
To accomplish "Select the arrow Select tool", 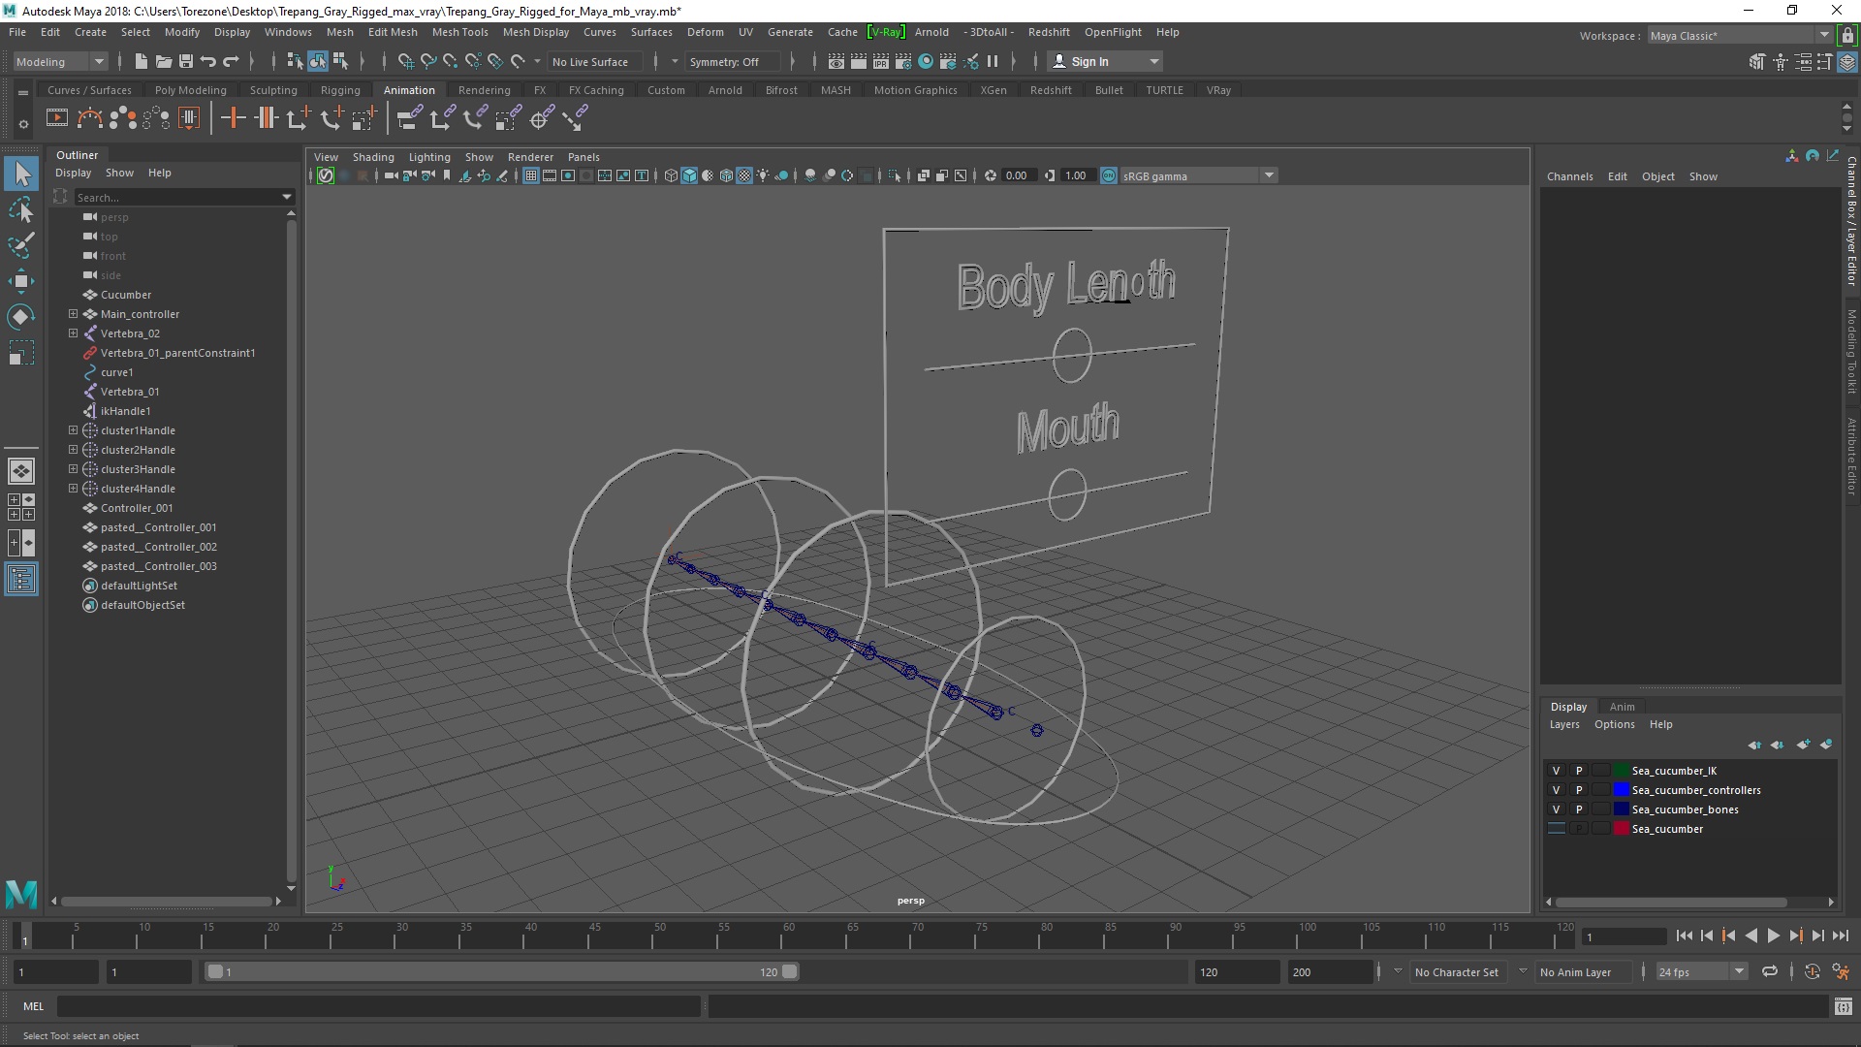I will coord(21,174).
